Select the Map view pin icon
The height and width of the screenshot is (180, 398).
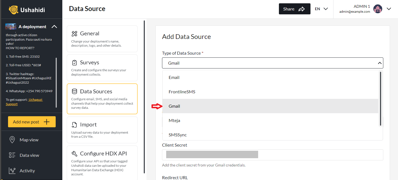tap(12, 140)
